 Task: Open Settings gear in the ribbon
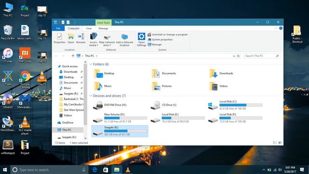point(141,40)
